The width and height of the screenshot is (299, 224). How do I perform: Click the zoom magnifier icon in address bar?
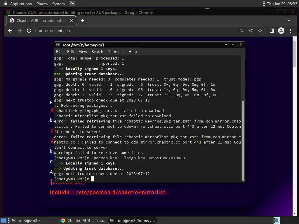[241, 31]
